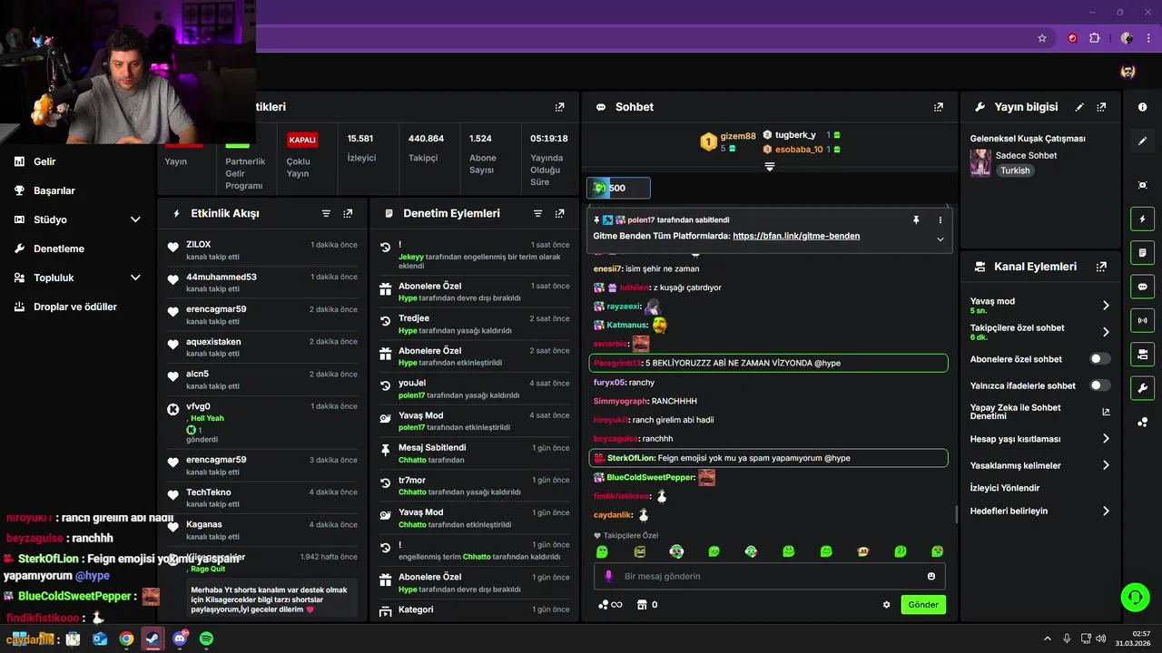Open Hedefleri belirleyin settings
Viewport: 1162px width, 653px height.
tap(1040, 511)
